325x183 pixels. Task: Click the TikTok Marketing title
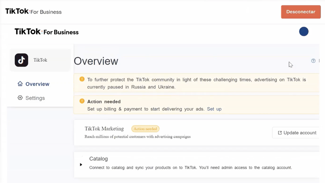pyautogui.click(x=104, y=129)
